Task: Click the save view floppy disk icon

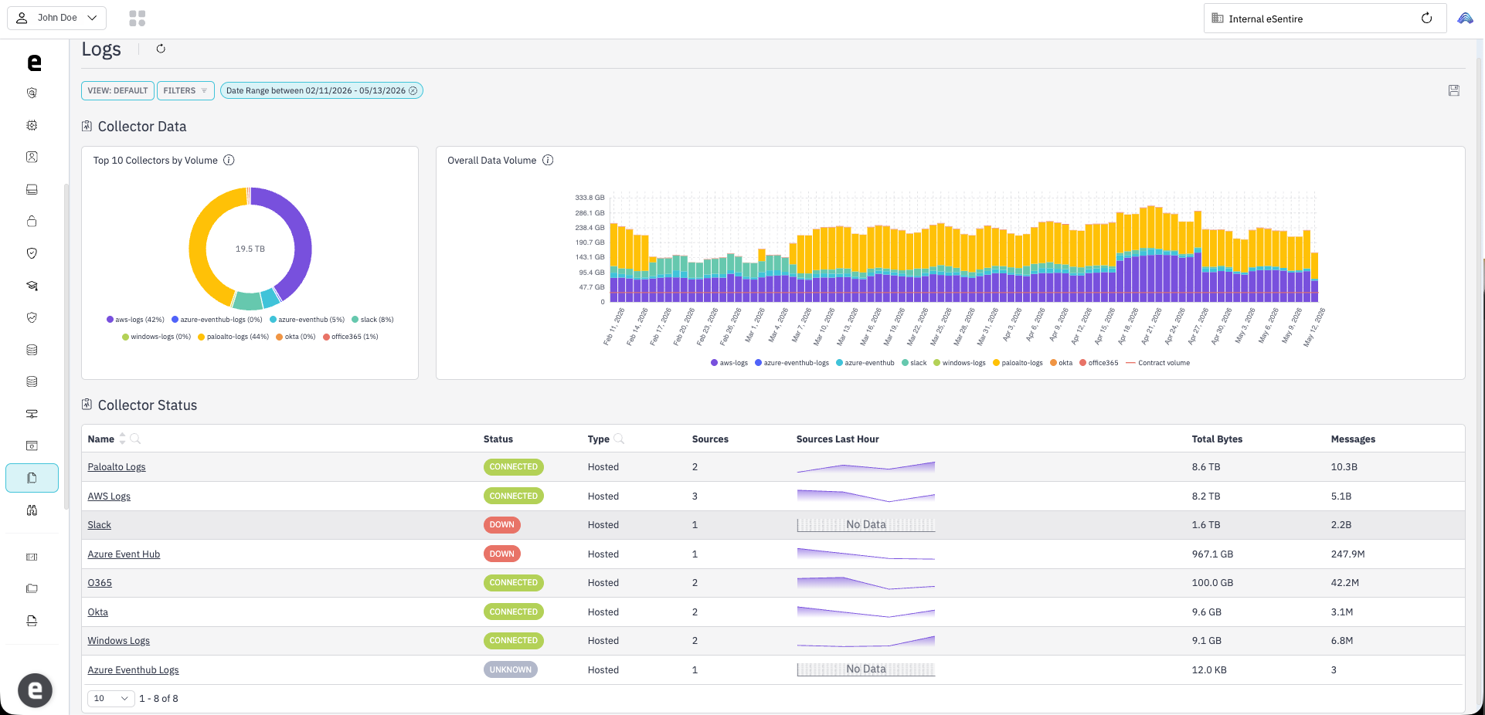Action: (1454, 90)
